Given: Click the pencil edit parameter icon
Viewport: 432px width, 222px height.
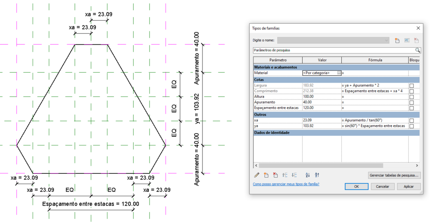Looking at the screenshot, I should pos(257,175).
